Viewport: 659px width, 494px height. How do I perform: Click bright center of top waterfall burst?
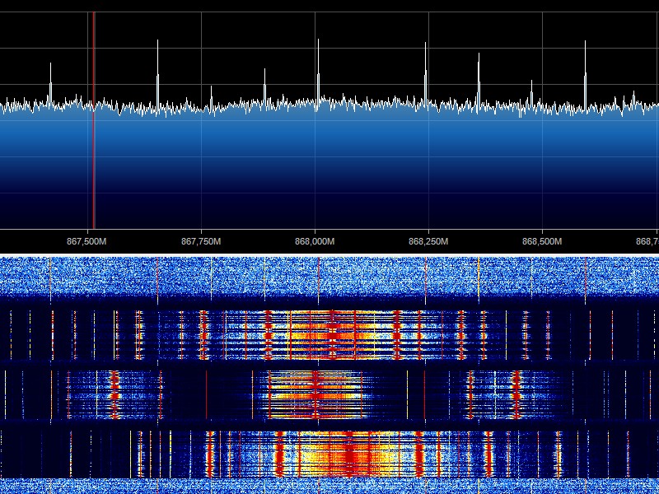coord(333,333)
